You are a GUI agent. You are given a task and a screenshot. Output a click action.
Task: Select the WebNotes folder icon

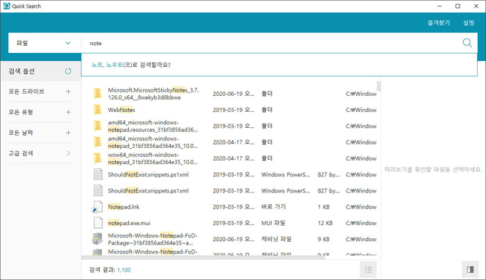coord(97,110)
